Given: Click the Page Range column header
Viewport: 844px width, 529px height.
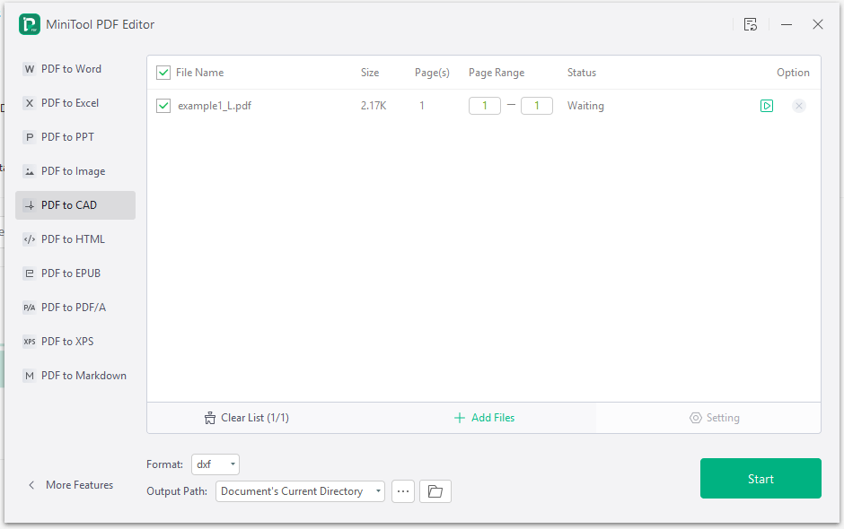Looking at the screenshot, I should coord(497,73).
